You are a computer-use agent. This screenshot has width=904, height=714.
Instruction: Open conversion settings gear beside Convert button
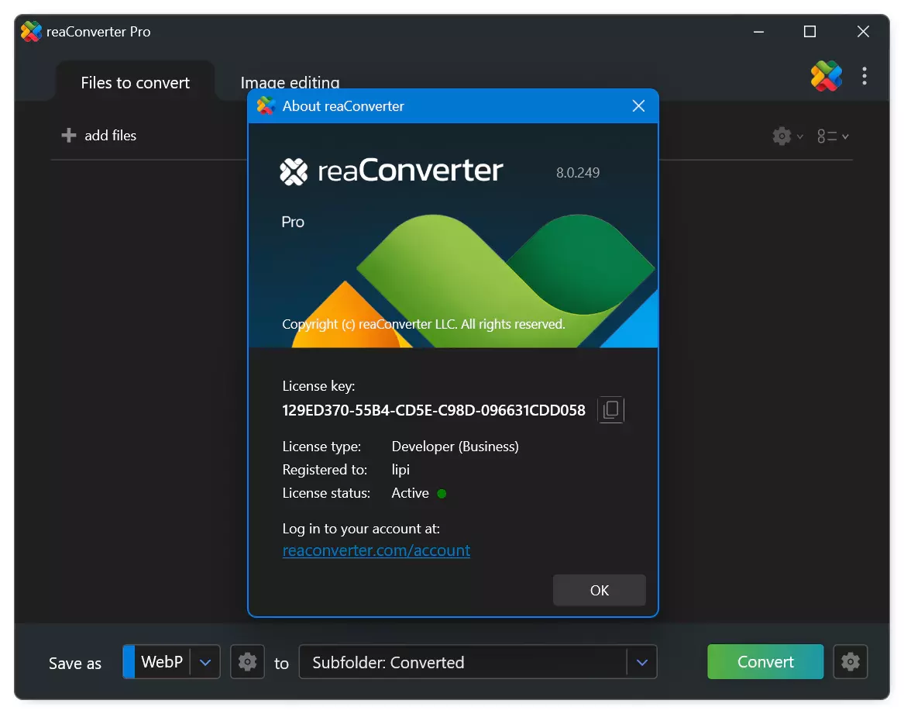[x=851, y=661]
